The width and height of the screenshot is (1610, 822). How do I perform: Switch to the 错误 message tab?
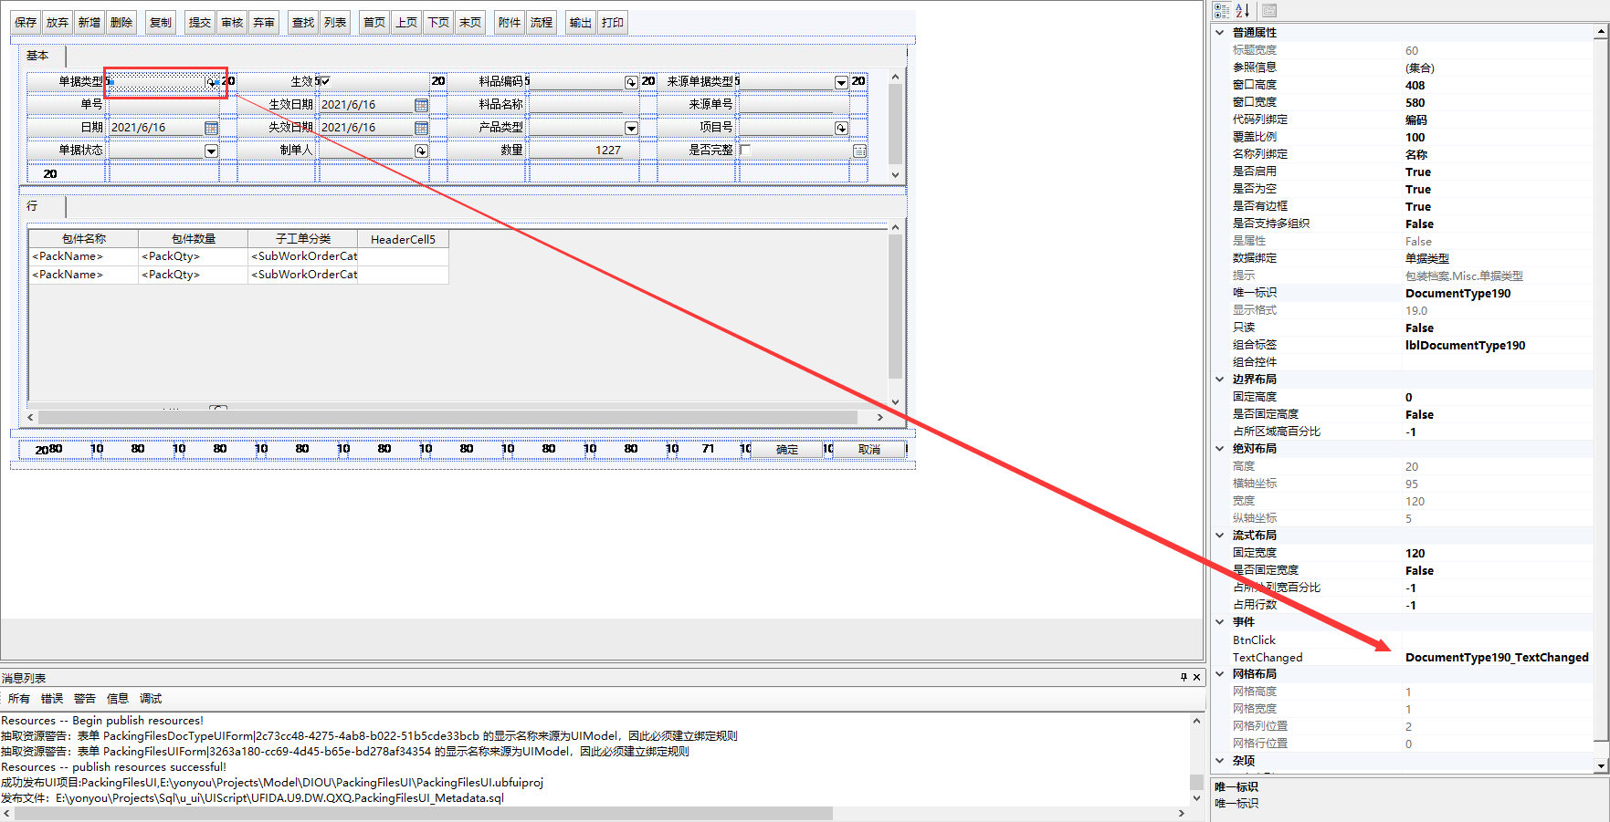point(52,699)
